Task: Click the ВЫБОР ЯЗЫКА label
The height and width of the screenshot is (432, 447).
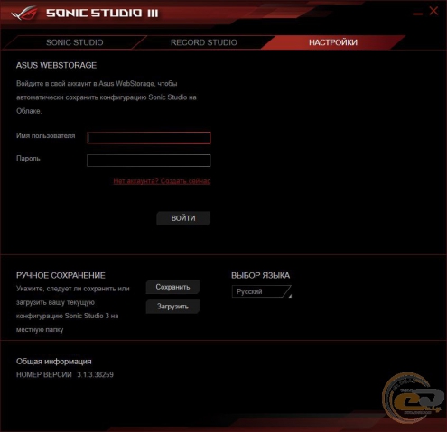Action: coord(261,275)
